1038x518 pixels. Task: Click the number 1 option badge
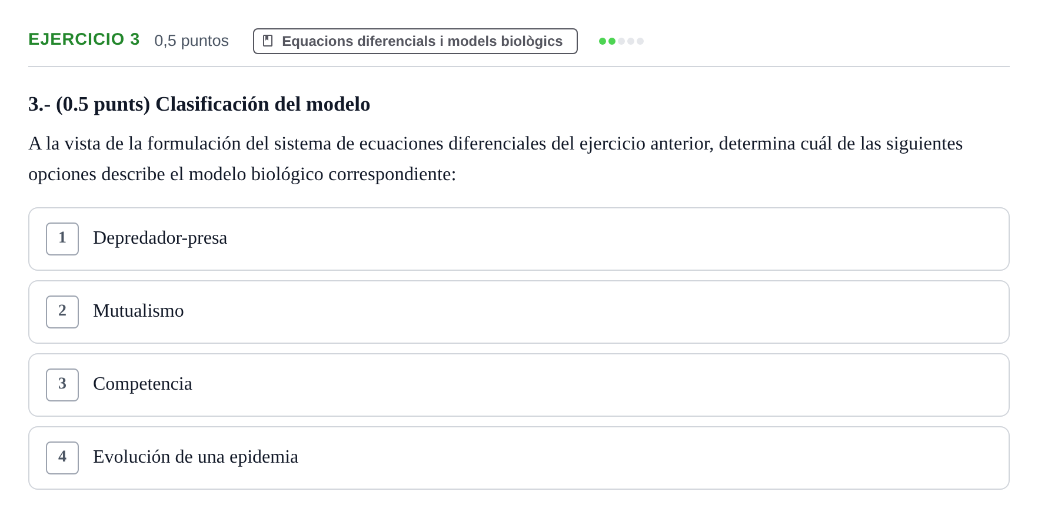coord(62,239)
